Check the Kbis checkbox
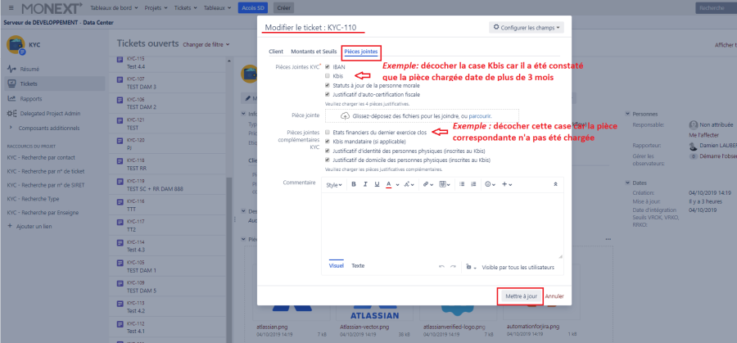 [x=328, y=75]
